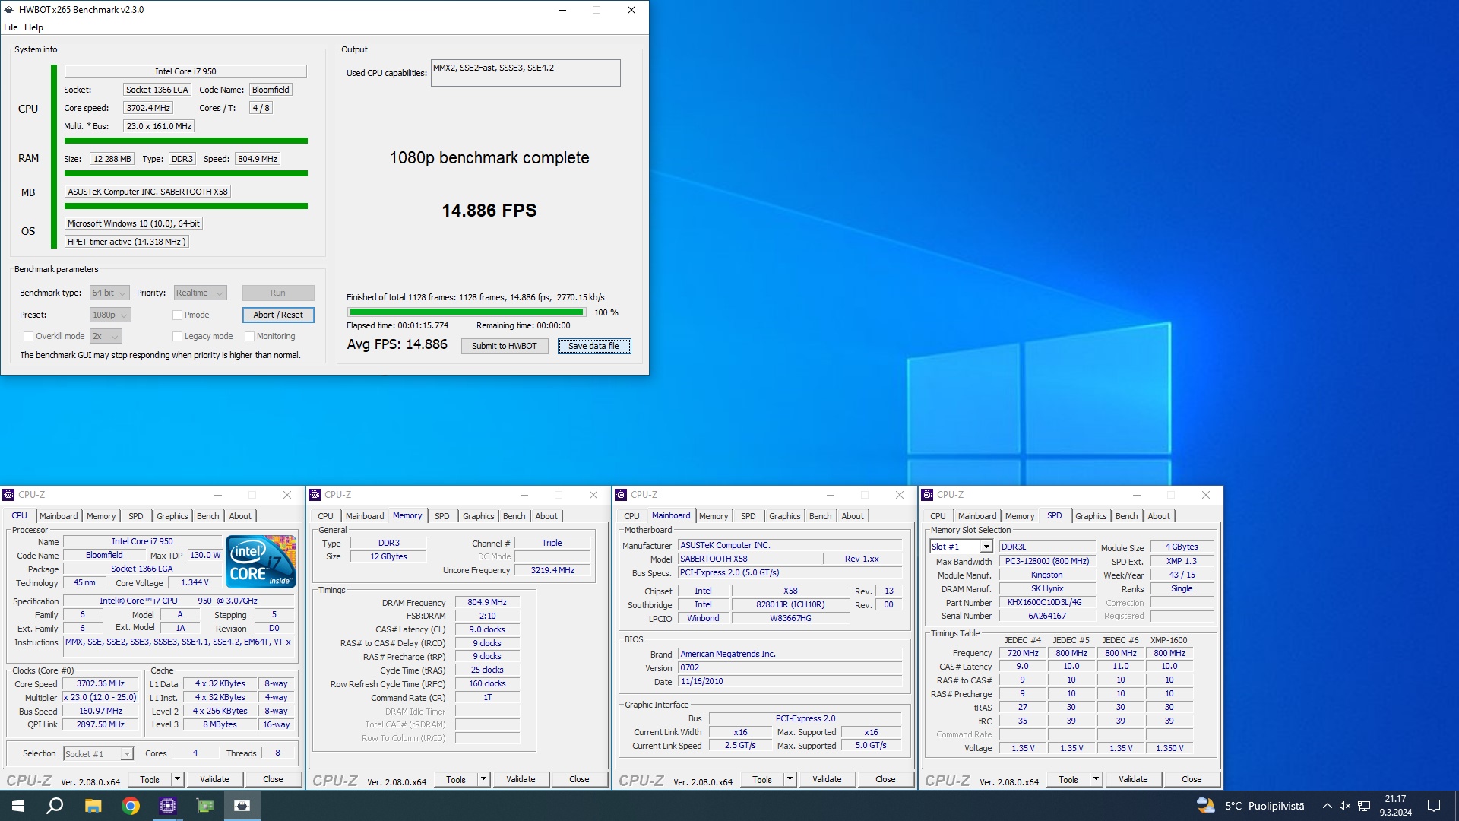This screenshot has height=821, width=1459.
Task: Open network tray icon
Action: pyautogui.click(x=1364, y=806)
